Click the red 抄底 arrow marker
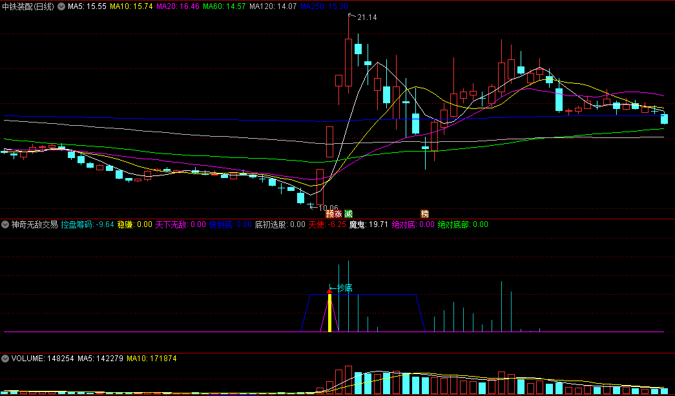Viewport: 675px width, 396px height. 330,292
